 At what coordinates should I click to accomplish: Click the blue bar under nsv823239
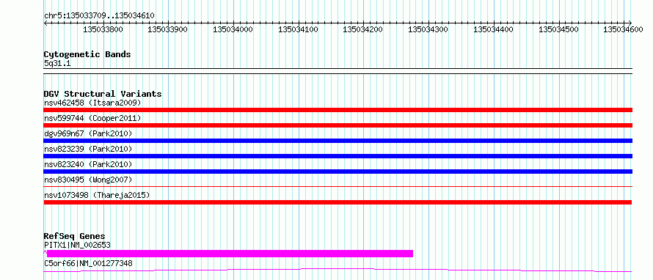pos(338,156)
